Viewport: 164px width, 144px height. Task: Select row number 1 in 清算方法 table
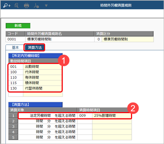pyautogui.click(x=13, y=116)
